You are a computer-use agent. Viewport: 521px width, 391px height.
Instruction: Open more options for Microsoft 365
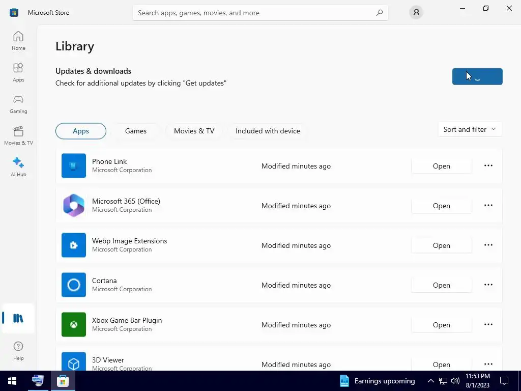488,206
